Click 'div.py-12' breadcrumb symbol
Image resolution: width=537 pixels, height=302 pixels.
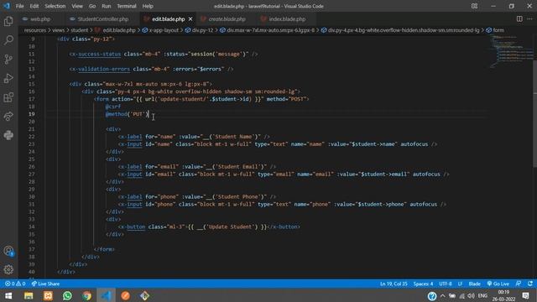(202, 30)
